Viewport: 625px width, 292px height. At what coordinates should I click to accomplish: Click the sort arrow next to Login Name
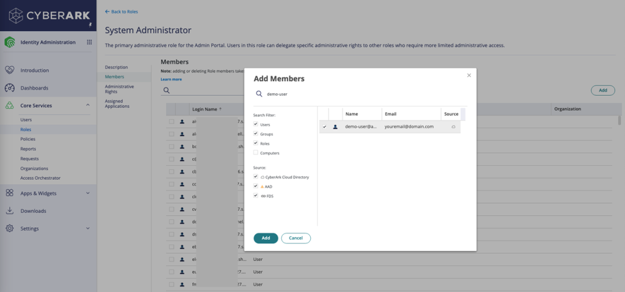coord(220,109)
